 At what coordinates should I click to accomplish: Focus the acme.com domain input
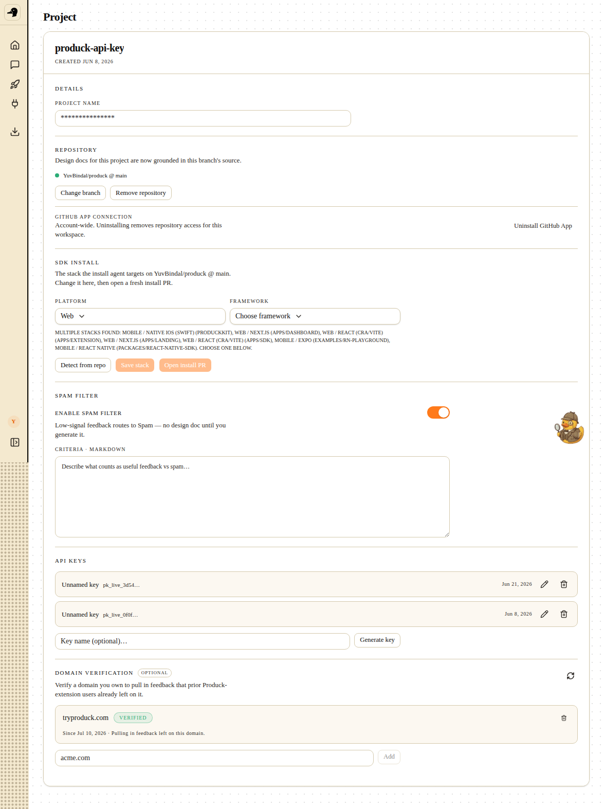point(214,758)
